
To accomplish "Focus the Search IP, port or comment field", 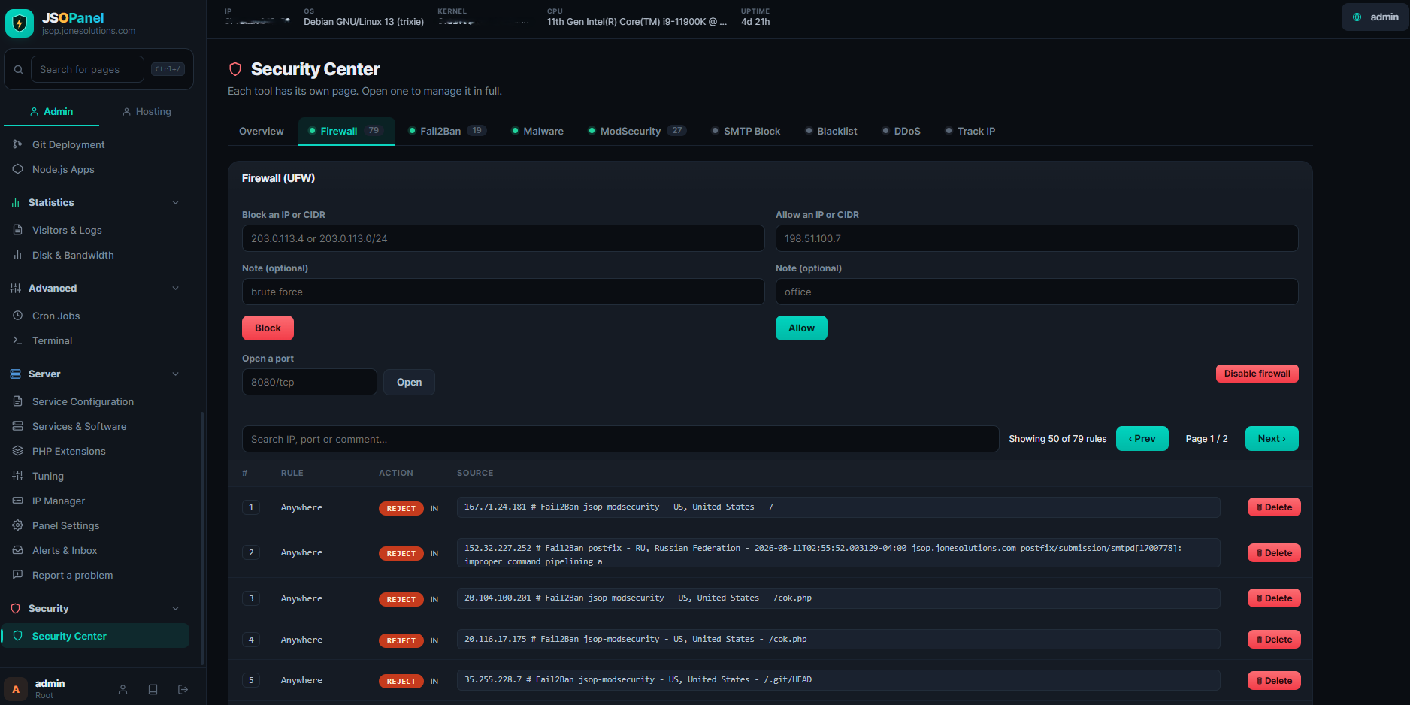I will pos(620,439).
